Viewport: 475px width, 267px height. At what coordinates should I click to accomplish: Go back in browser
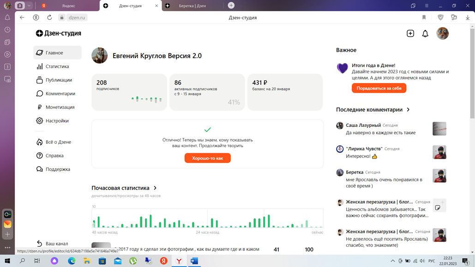click(22, 18)
